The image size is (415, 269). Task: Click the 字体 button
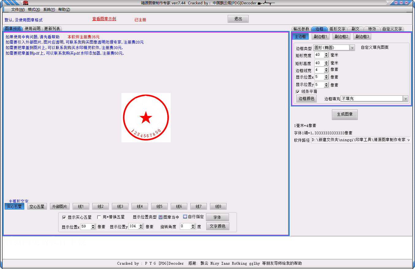(x=217, y=217)
